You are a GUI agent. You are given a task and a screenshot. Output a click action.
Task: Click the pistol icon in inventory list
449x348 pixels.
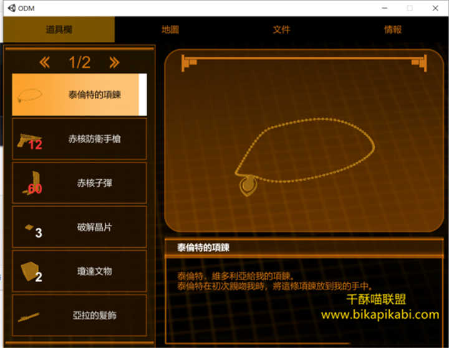tap(28, 140)
